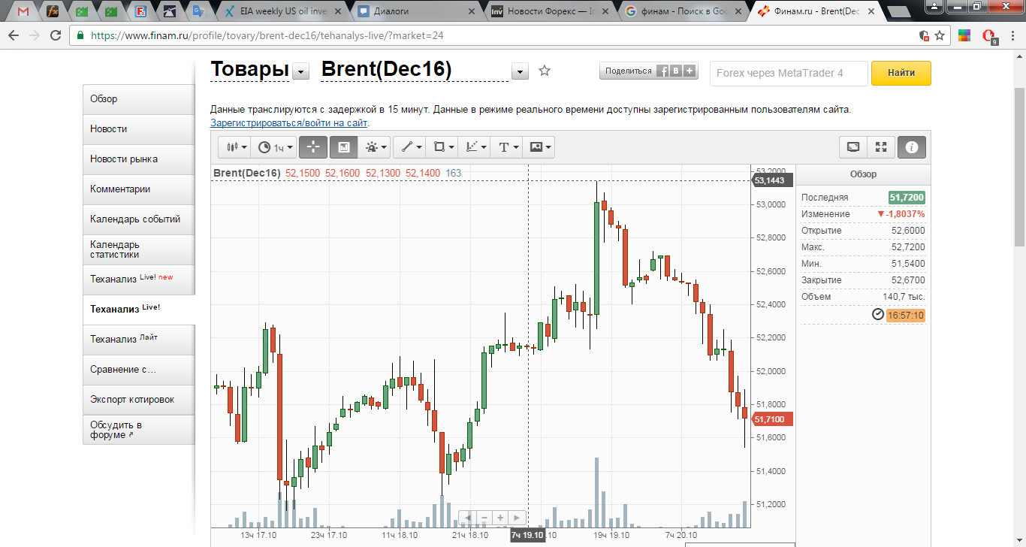Open the Зарегистрироваться/войти на сайт link

289,122
